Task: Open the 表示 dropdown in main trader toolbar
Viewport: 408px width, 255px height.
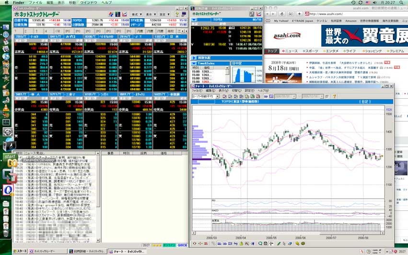Action: (151, 14)
